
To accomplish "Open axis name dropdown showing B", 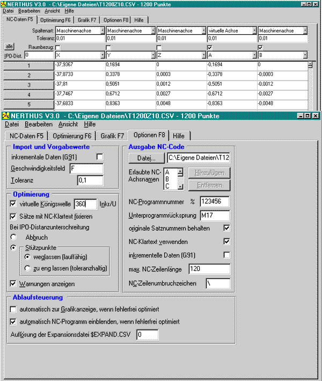I will tap(305, 55).
